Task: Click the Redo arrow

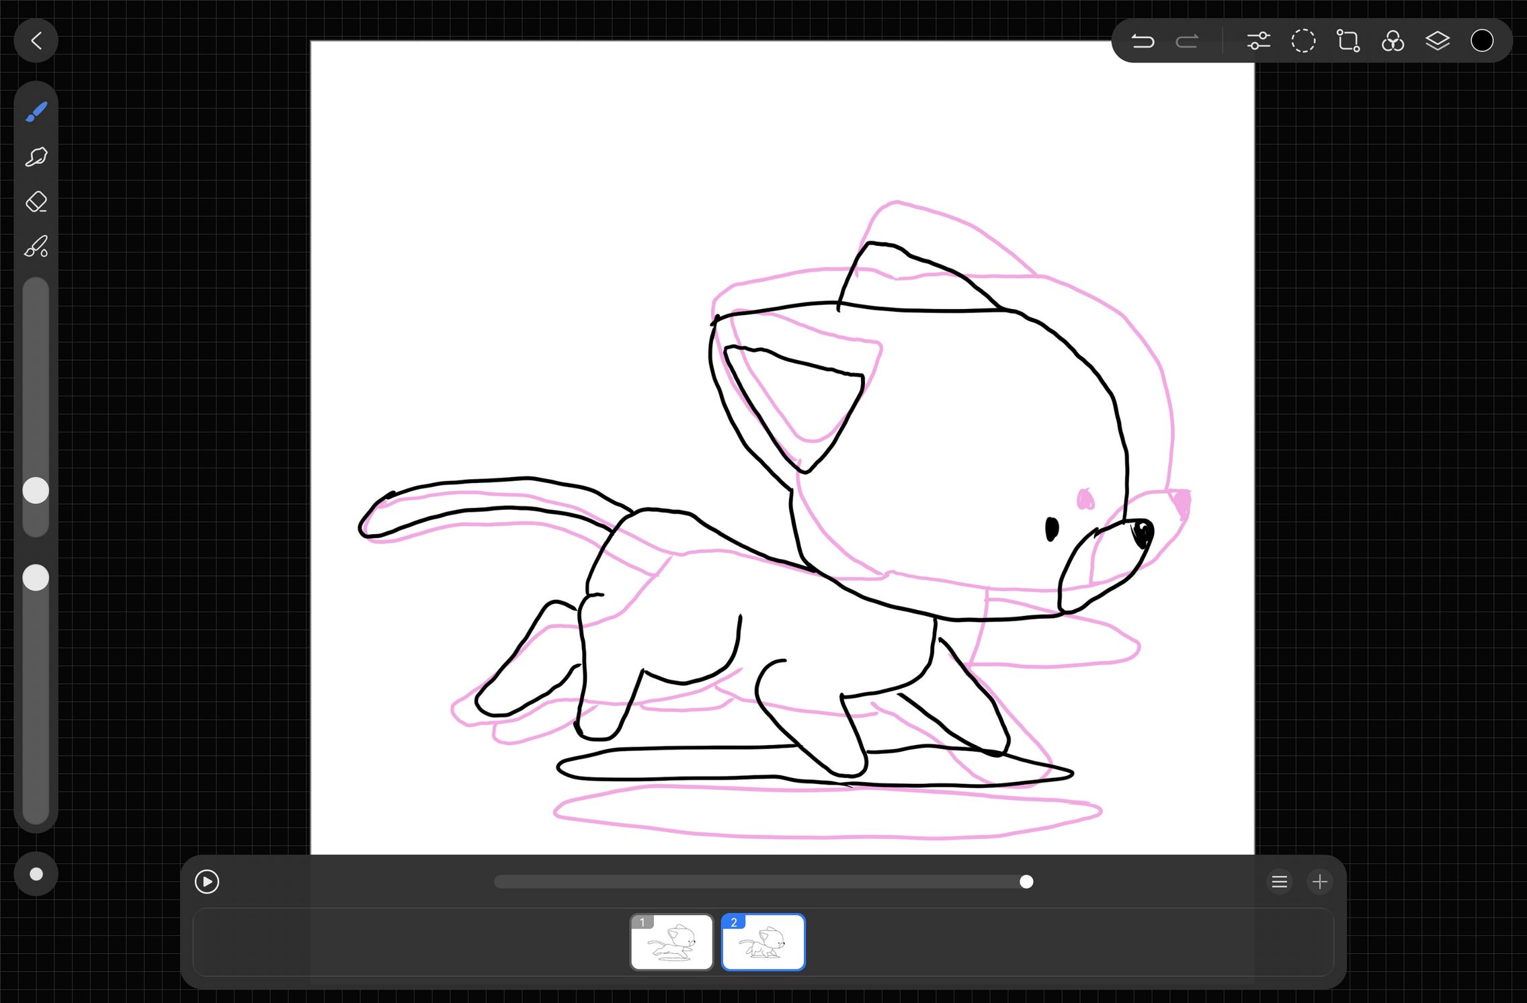Action: (x=1187, y=42)
